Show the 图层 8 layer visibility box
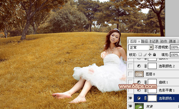 [131, 74]
